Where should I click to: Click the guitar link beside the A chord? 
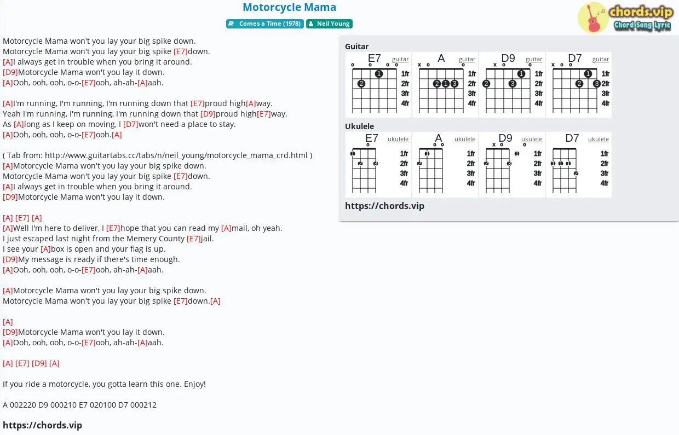click(x=467, y=59)
